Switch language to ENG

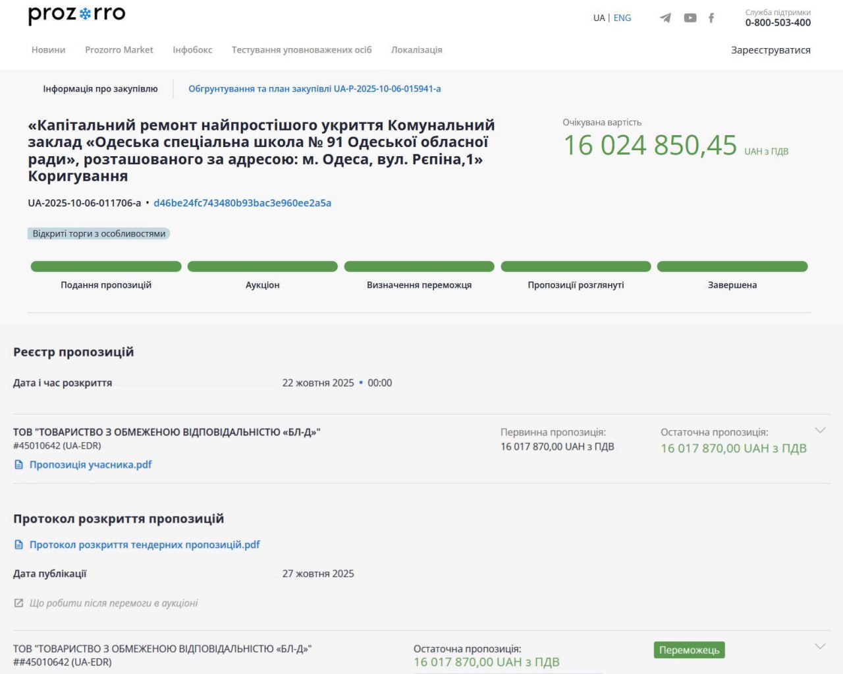click(622, 18)
